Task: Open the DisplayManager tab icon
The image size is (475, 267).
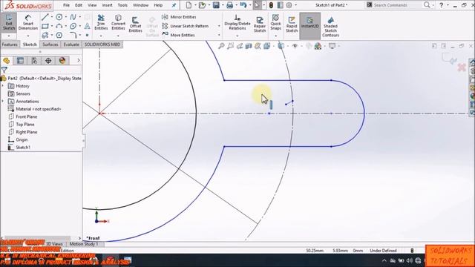Action: tap(62, 61)
